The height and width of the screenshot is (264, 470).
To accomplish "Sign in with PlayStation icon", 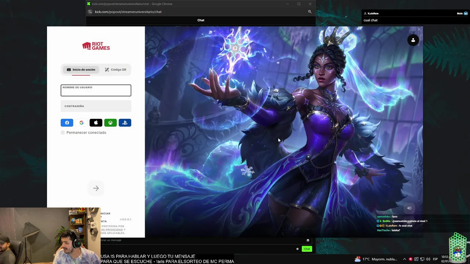I will coord(125,123).
